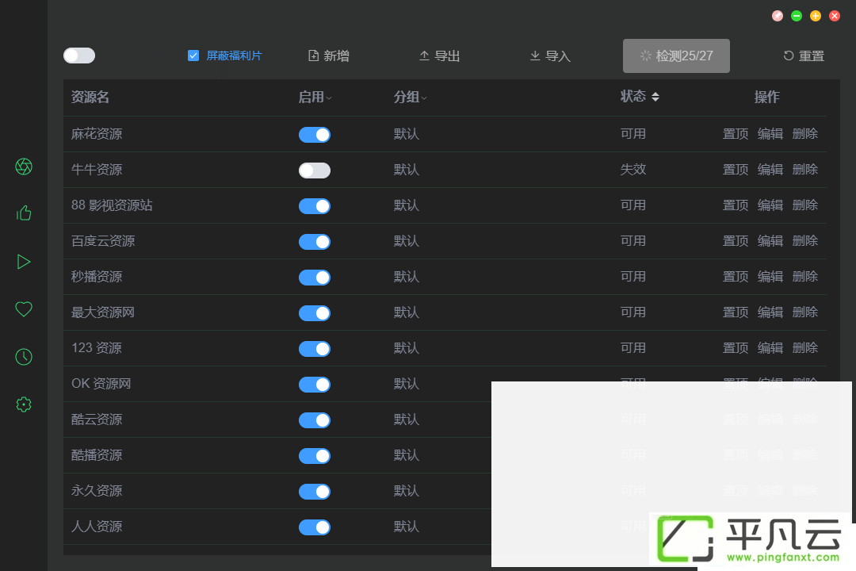The height and width of the screenshot is (571, 856).
Task: Click the 默认 group of 牛牛资源
Action: 407,170
